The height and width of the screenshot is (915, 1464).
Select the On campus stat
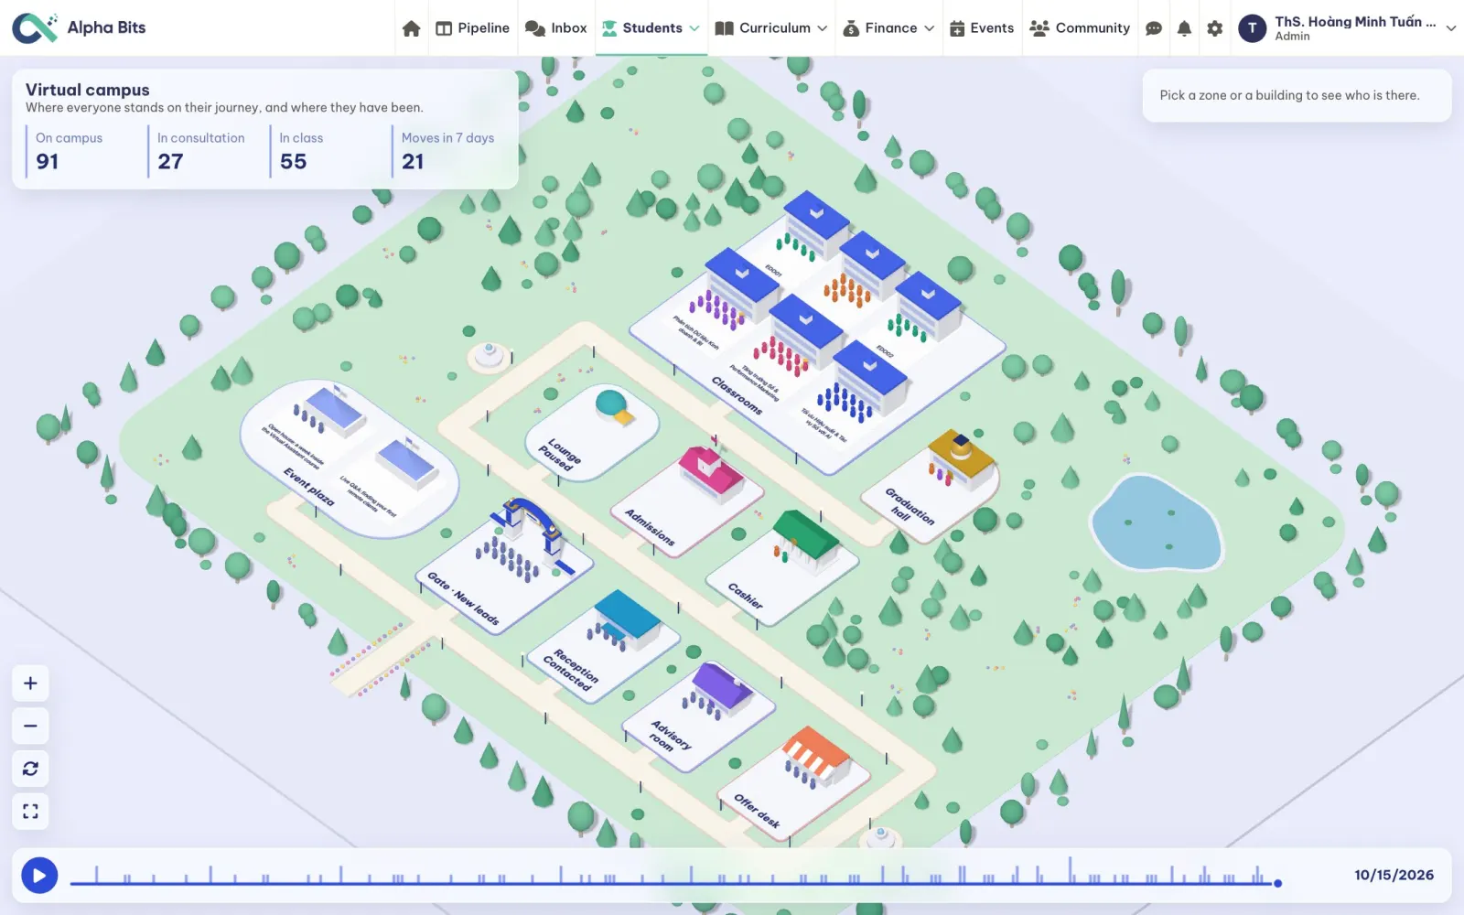(82, 151)
